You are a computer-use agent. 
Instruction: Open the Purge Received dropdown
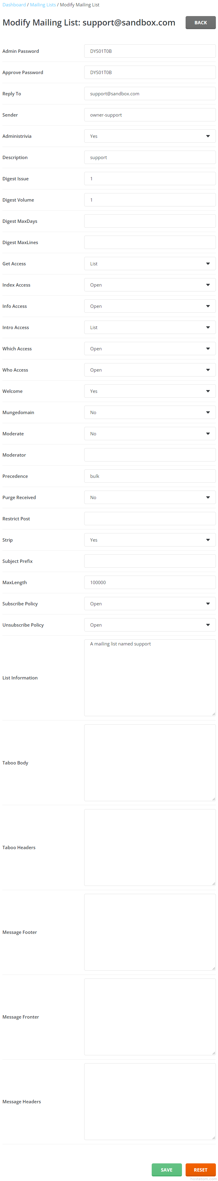tap(150, 497)
